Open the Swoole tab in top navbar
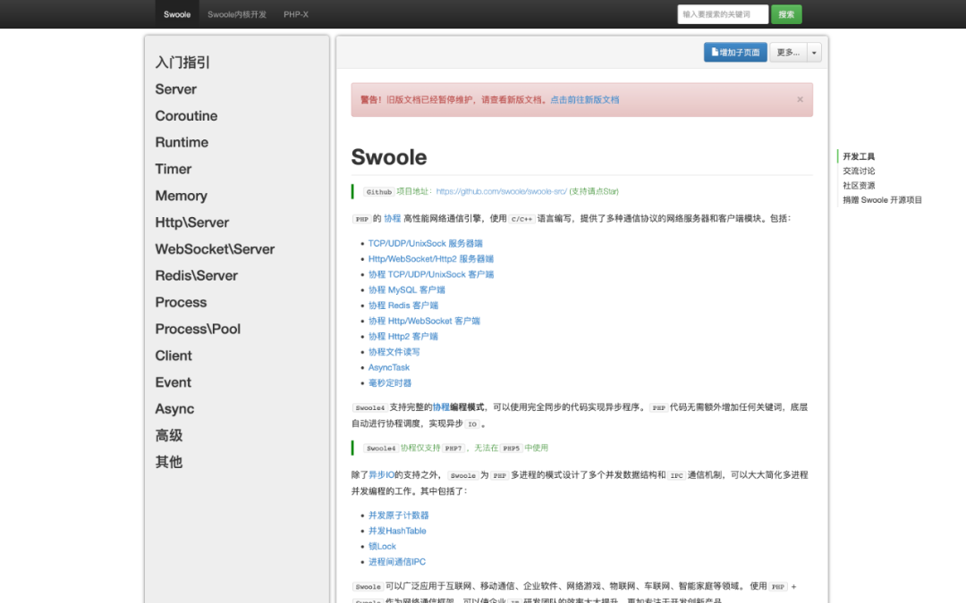966x603 pixels. [177, 14]
